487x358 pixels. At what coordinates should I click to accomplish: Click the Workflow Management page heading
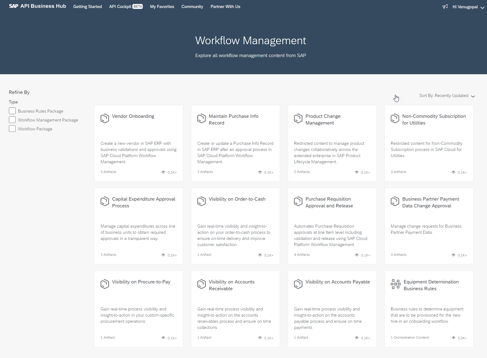point(251,40)
